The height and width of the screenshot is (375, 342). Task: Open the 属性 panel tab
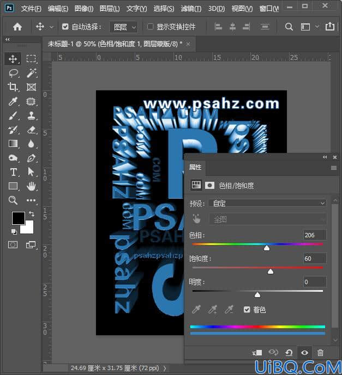click(195, 167)
